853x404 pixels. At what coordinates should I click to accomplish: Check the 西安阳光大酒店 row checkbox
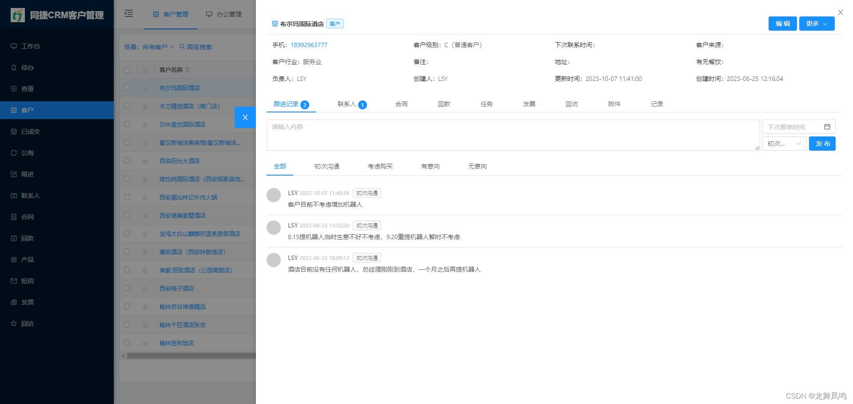tap(127, 161)
